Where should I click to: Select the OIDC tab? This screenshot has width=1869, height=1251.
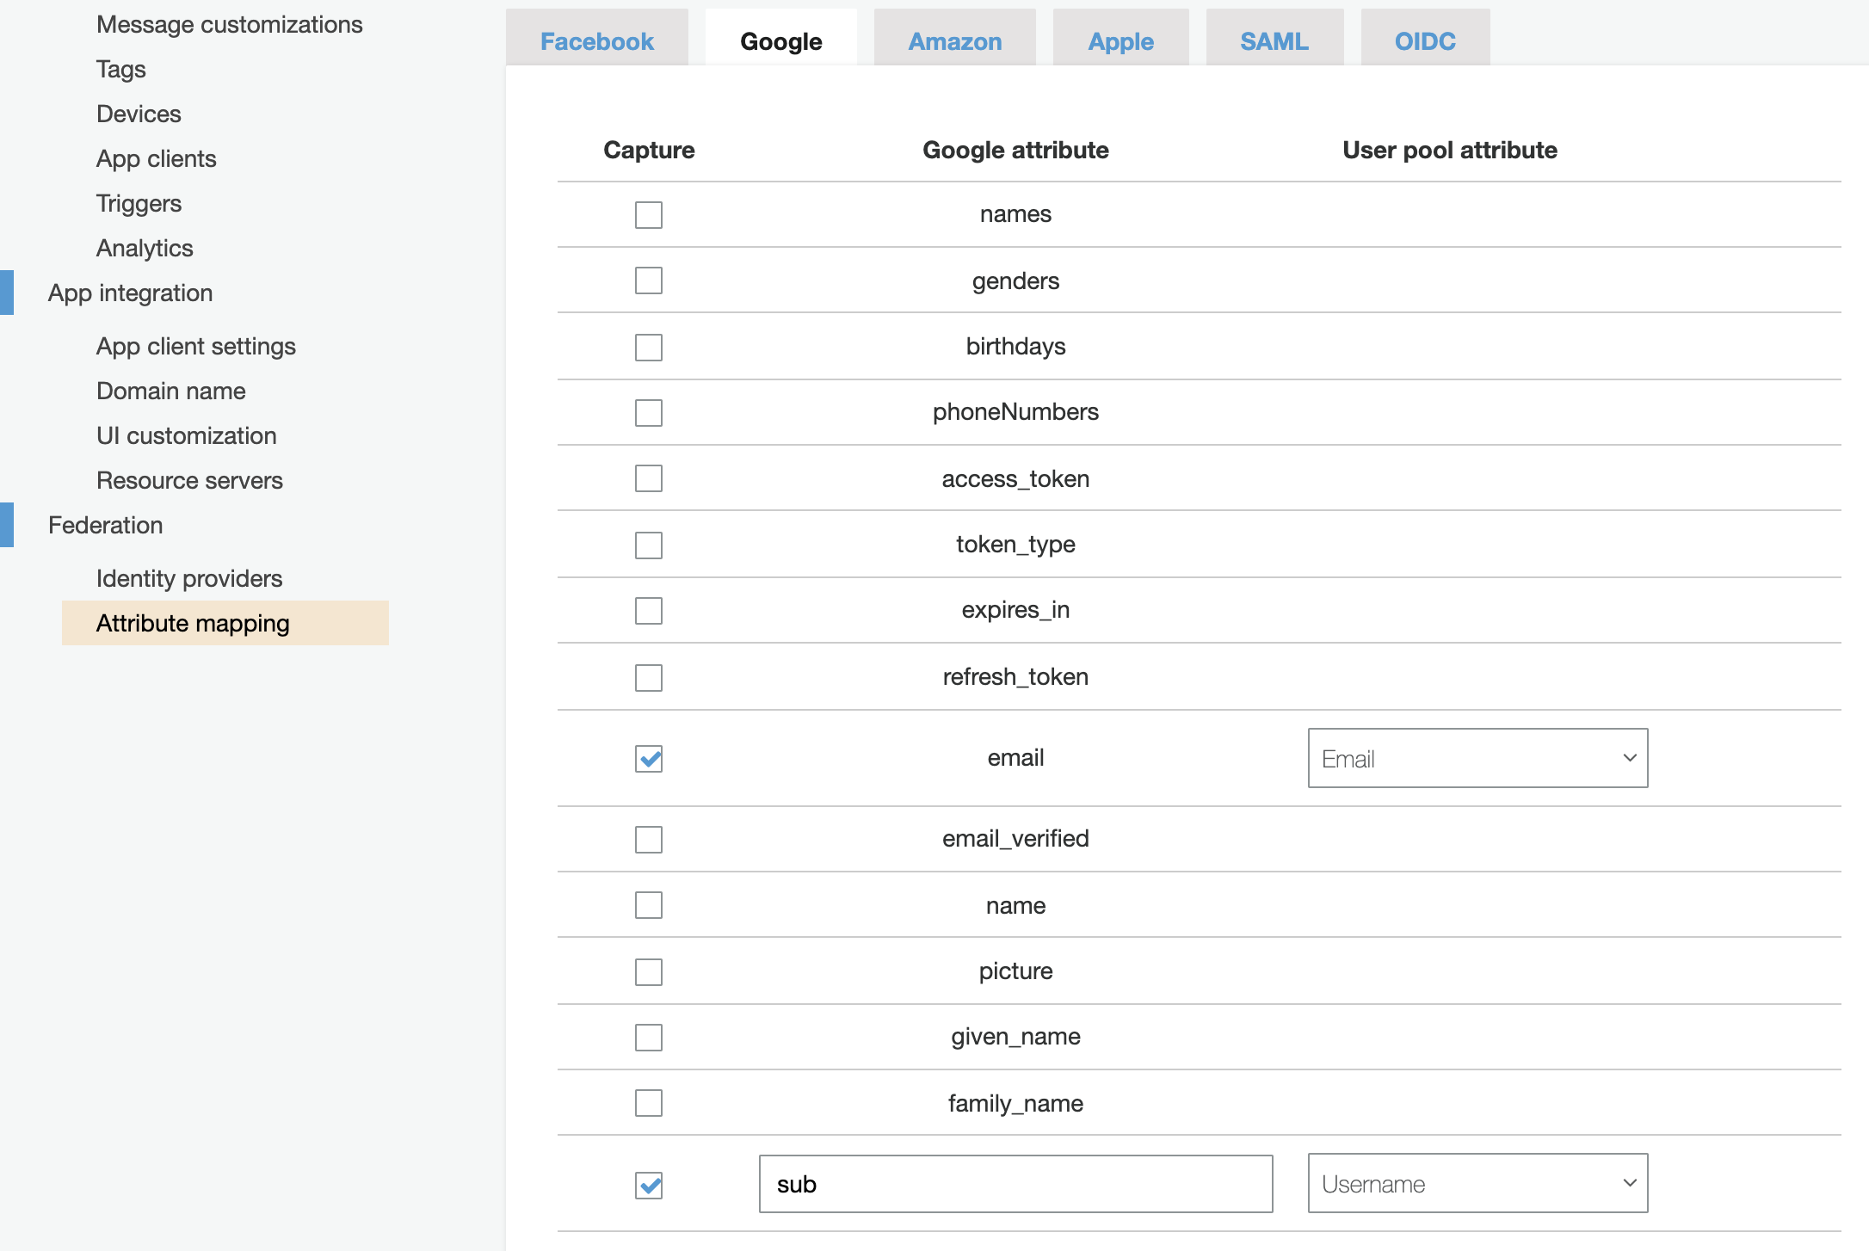[x=1424, y=41]
